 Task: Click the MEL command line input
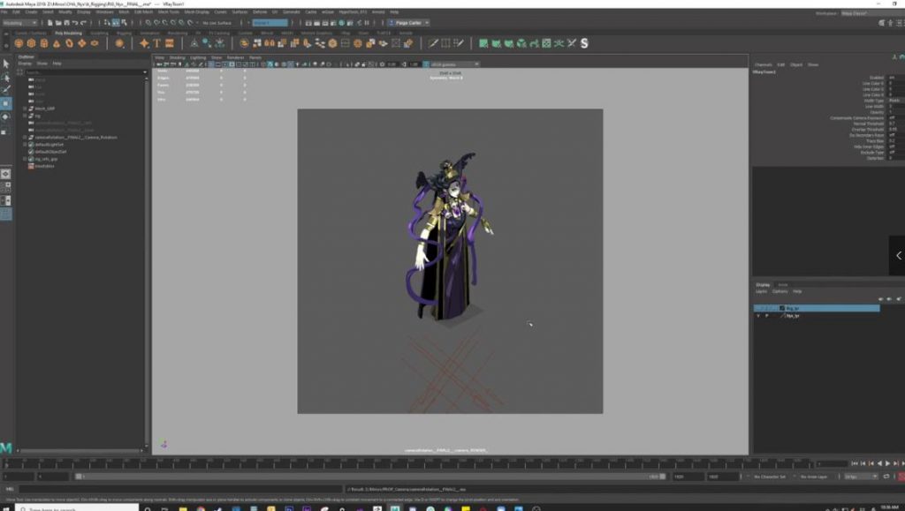(x=181, y=489)
